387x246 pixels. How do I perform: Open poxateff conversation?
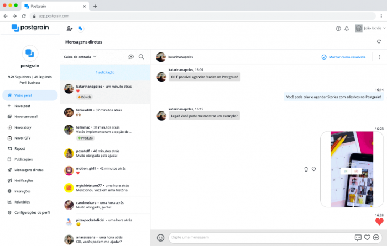[105, 153]
